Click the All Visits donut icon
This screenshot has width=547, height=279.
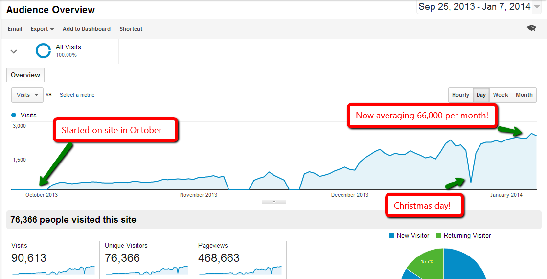click(44, 51)
